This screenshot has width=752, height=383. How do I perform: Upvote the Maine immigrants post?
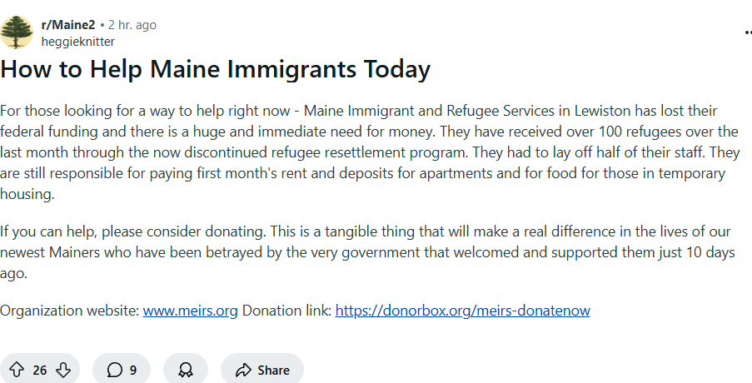(16, 371)
